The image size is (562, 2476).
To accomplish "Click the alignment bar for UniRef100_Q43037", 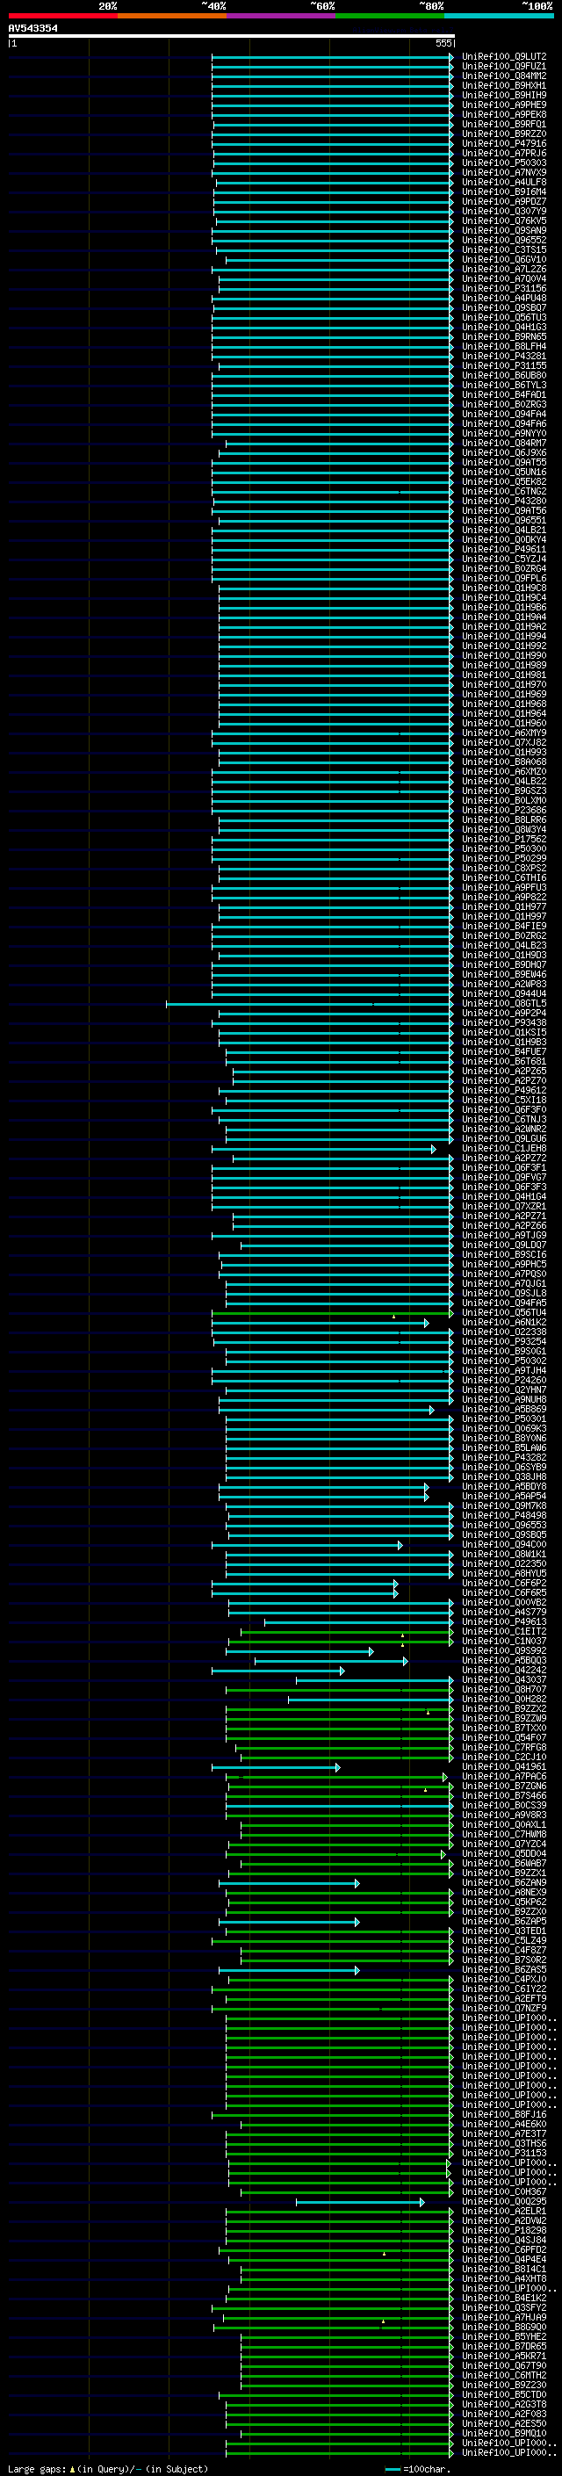I will tap(375, 1680).
